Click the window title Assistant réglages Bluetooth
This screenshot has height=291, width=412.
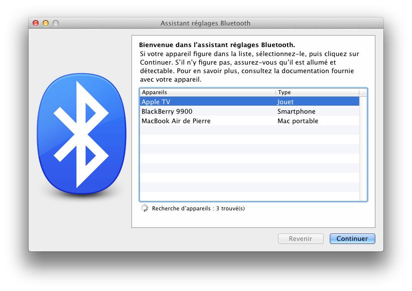pos(205,23)
